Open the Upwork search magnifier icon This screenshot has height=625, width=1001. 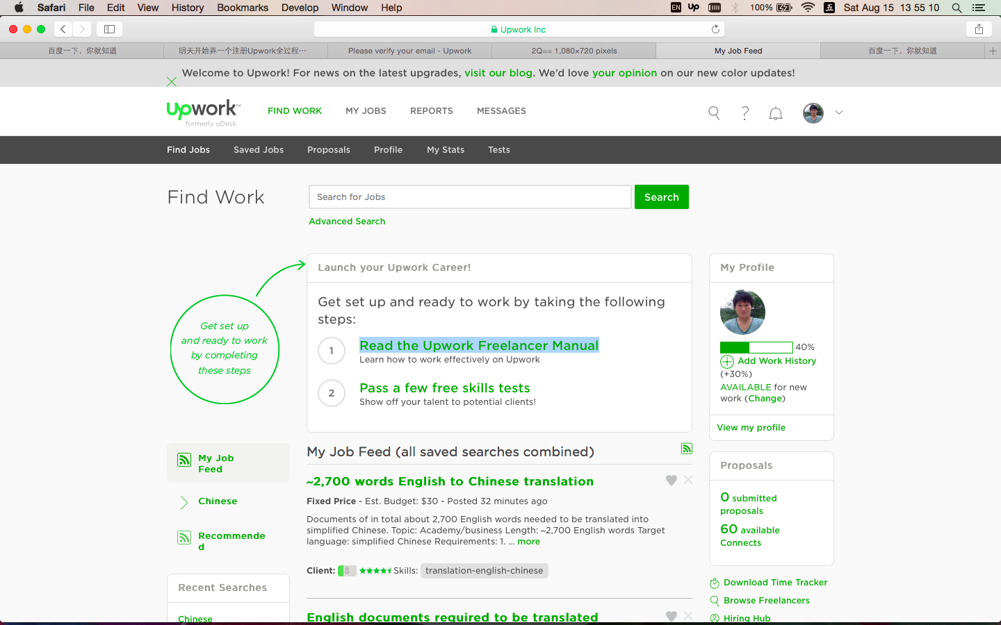[713, 112]
